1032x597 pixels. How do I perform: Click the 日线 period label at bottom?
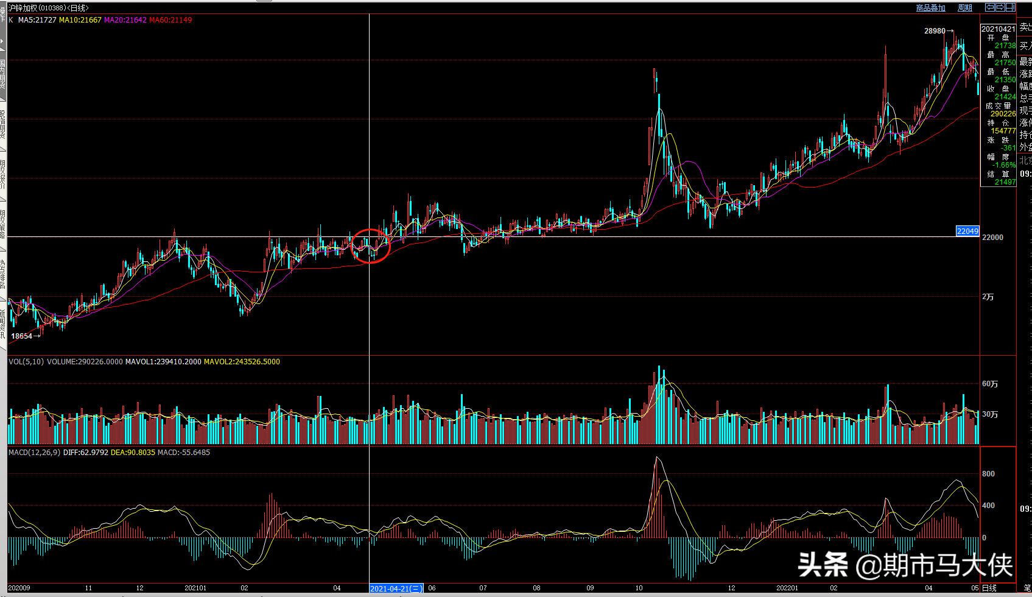click(x=989, y=588)
